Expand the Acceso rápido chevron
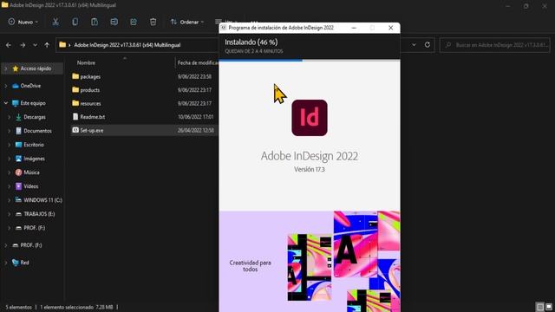 point(6,68)
